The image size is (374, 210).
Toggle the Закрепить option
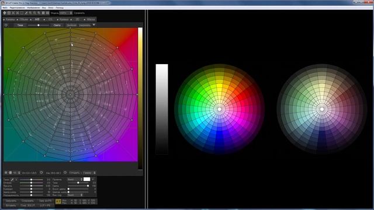[85, 25]
